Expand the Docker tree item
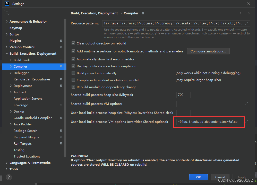 11,111
